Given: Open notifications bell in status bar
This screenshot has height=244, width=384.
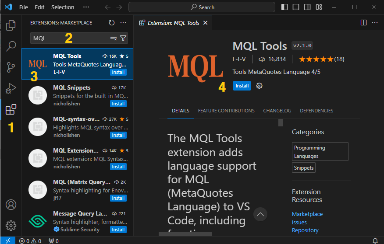Looking at the screenshot, I should pos(375,241).
